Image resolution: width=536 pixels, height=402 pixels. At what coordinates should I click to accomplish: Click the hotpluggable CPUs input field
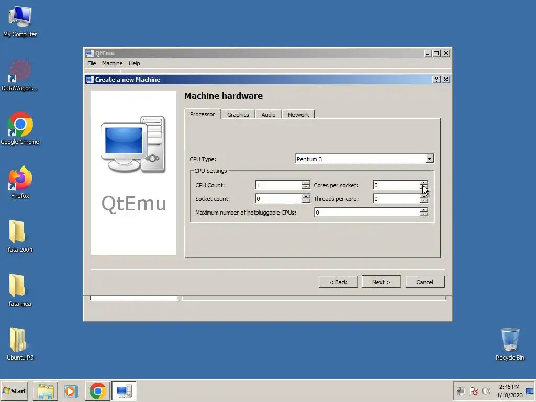pos(367,213)
